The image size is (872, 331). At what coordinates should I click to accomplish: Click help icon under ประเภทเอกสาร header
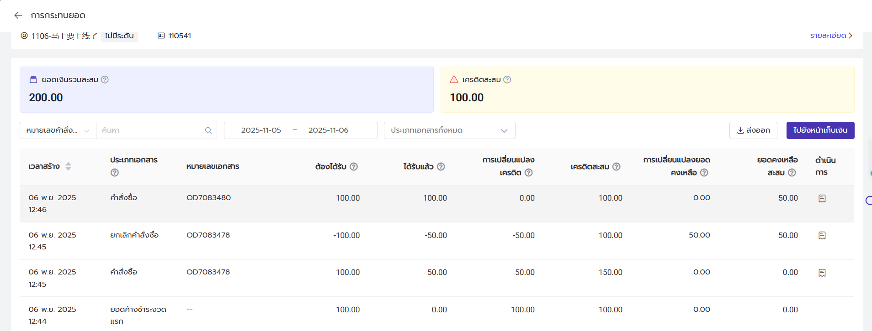click(x=115, y=173)
